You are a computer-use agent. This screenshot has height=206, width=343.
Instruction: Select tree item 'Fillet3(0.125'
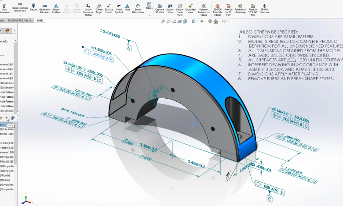[x=7, y=162]
